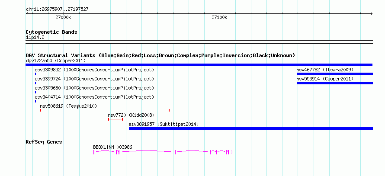Screen dimensions: 385x176
Task: Click nsv508619 (Teague2010) label
Action: [x=68, y=106]
